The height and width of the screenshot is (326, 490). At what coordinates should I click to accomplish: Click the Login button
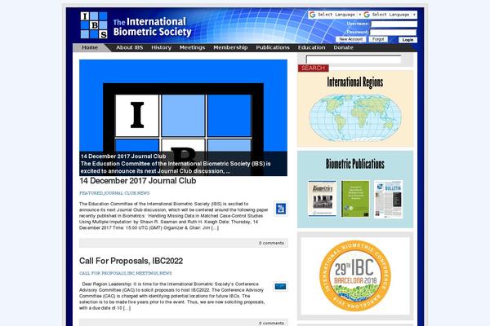[x=408, y=40]
